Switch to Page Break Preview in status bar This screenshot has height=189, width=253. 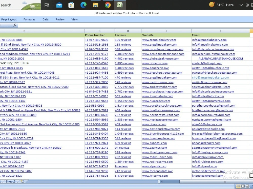(247, 186)
